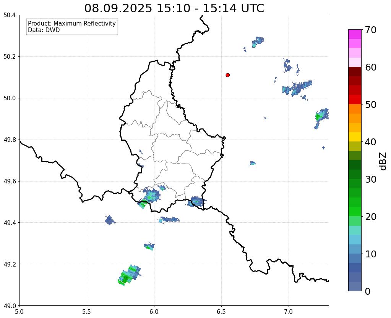Click longitude axis label 6.0

[x=154, y=312]
